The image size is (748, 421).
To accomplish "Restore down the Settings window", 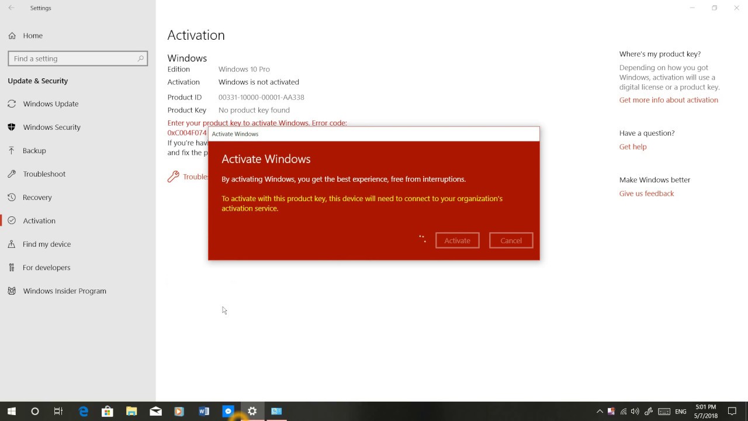I will tap(714, 8).
